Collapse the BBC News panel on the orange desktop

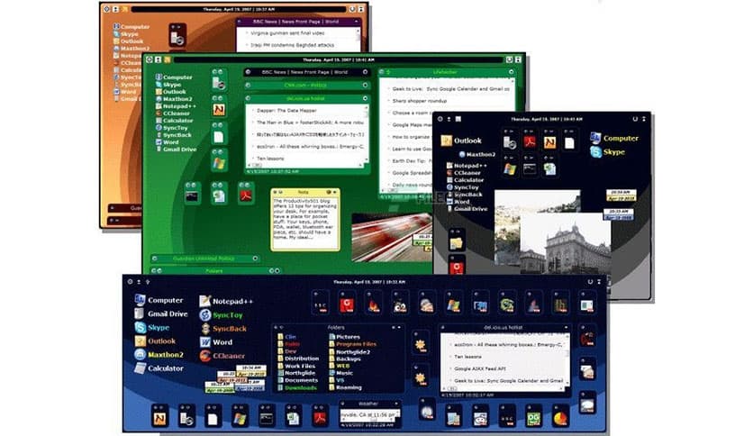click(x=357, y=22)
